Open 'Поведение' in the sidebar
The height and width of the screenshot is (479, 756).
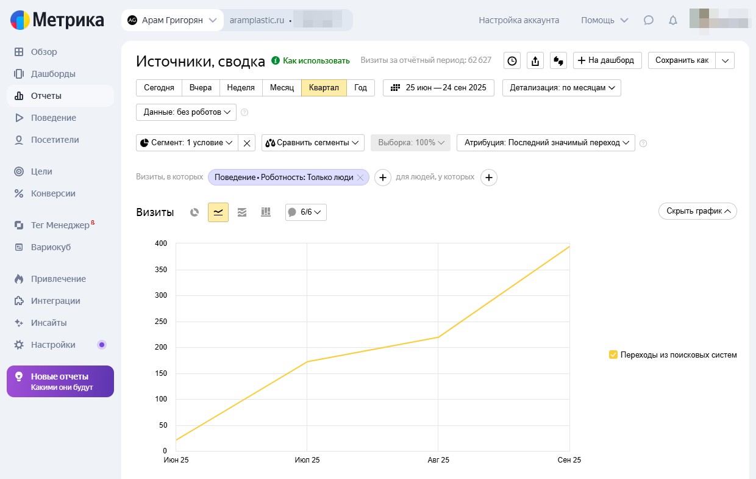point(54,118)
